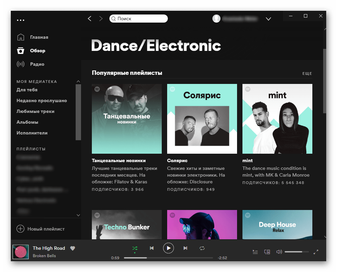
Task: Expand the user account dropdown arrow
Action: 268,19
